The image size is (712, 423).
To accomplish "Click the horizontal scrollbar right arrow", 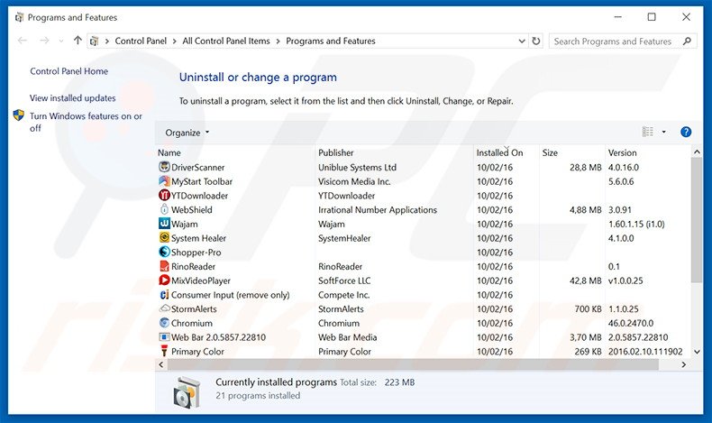I will 684,364.
